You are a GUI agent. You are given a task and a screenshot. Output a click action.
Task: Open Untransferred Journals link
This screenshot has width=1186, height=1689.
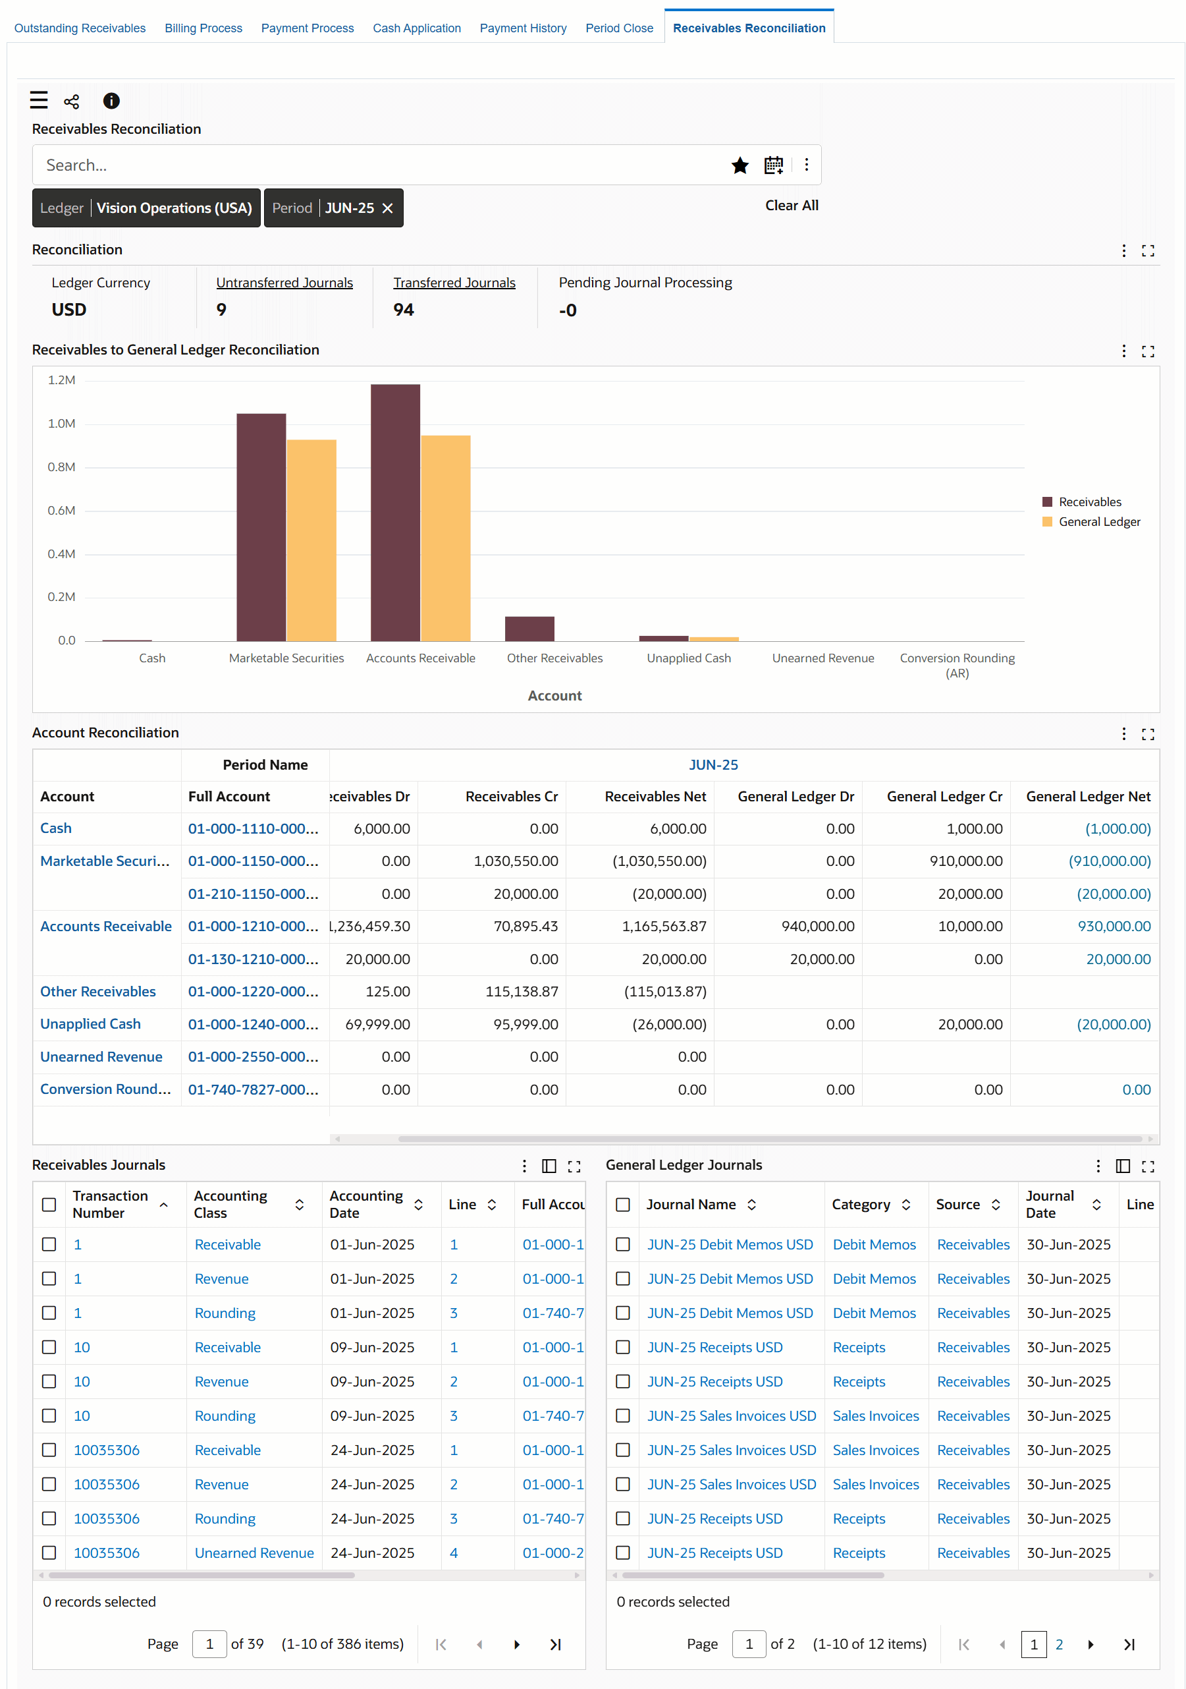pos(284,283)
